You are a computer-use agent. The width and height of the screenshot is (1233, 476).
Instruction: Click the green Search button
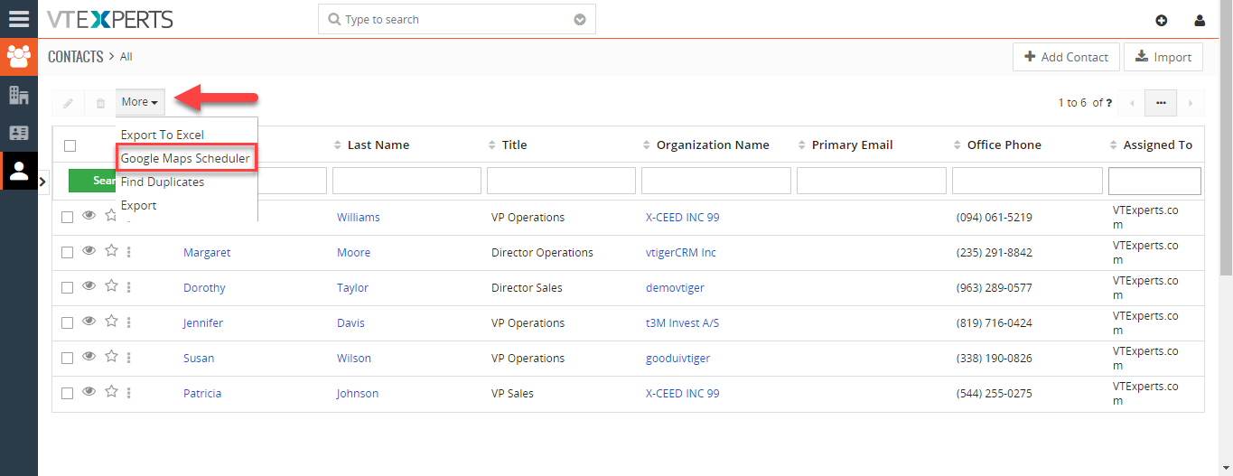pyautogui.click(x=92, y=181)
